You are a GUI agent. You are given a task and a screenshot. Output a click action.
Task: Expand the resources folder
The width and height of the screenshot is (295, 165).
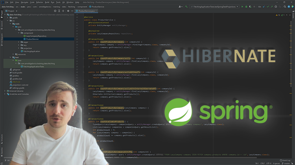click(13, 54)
